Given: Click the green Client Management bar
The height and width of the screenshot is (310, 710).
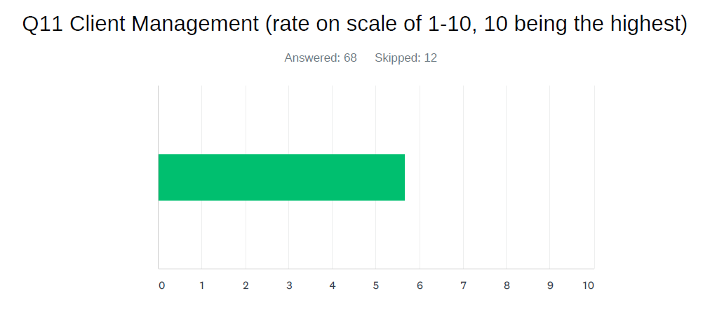Looking at the screenshot, I should point(281,177).
